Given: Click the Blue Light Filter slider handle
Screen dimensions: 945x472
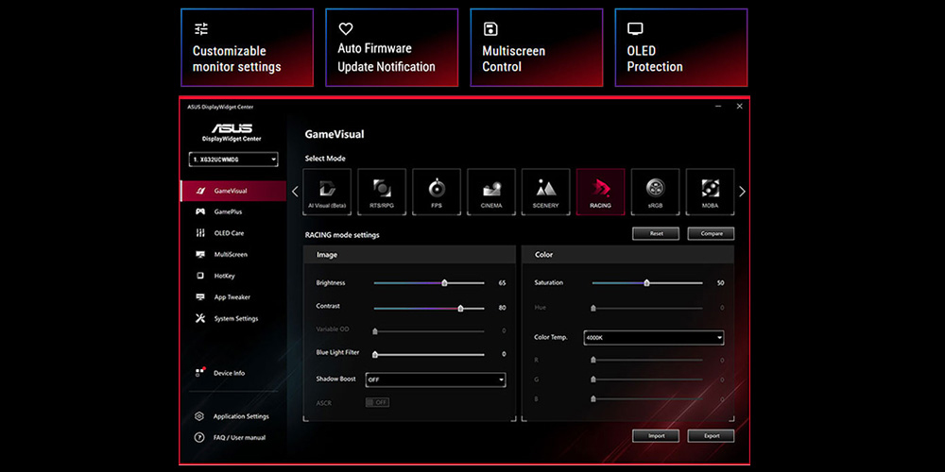Looking at the screenshot, I should pos(375,355).
